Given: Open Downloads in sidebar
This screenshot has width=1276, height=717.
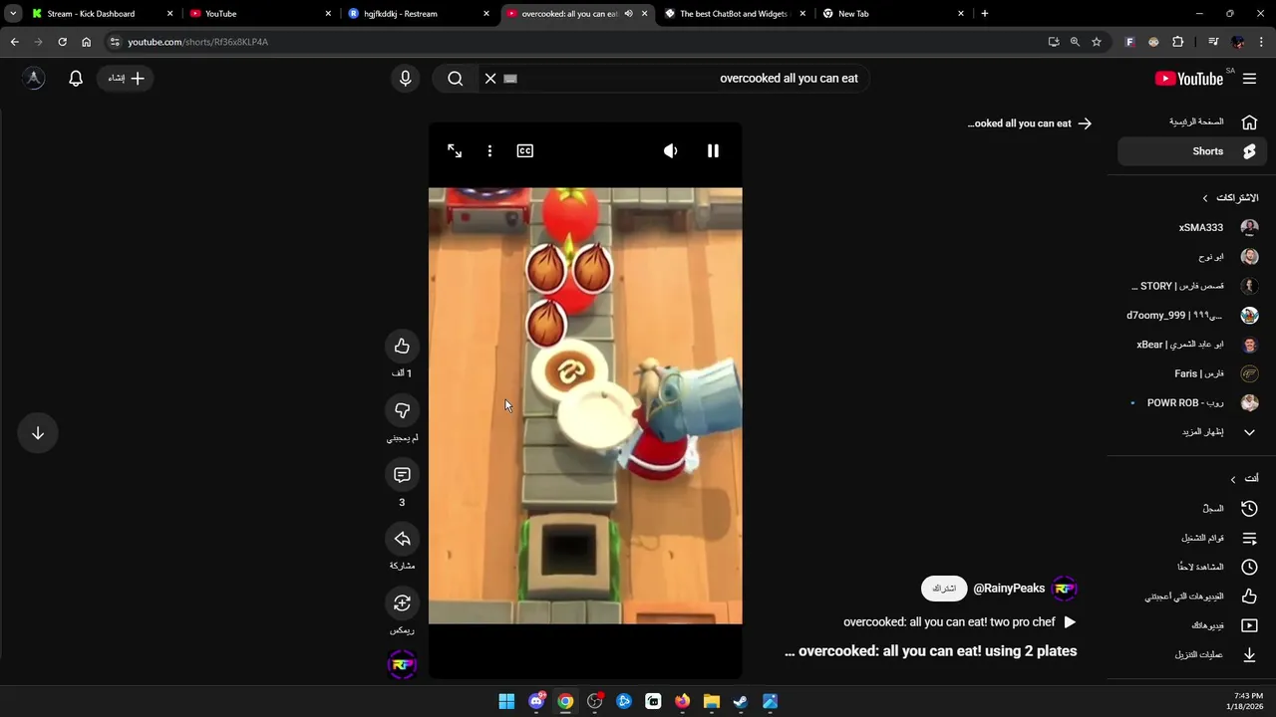Looking at the screenshot, I should click(1191, 654).
